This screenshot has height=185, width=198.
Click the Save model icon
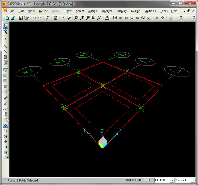21,18
